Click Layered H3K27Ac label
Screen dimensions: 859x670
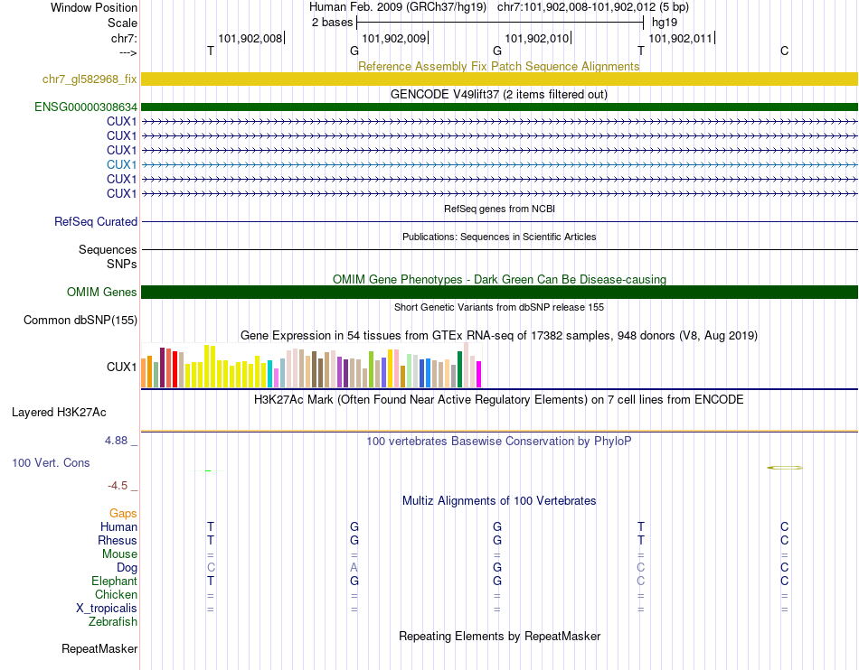point(59,413)
